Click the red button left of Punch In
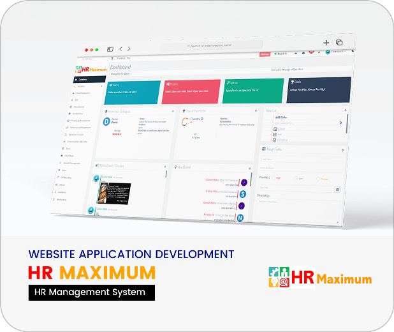 [265, 54]
